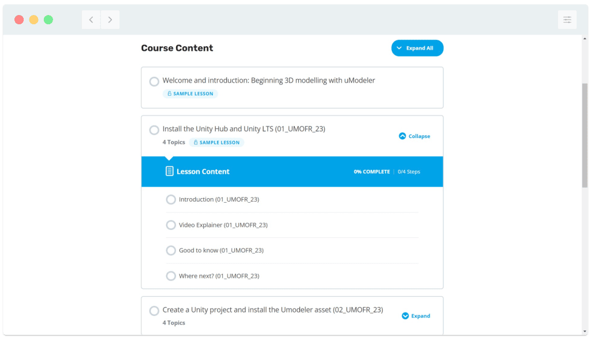The image size is (591, 339).
Task: Open the Where next? (01_UMOFR_23) topic
Action: (219, 276)
